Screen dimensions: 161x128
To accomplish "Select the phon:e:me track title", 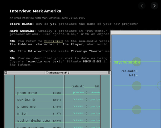I will coord(27,93).
